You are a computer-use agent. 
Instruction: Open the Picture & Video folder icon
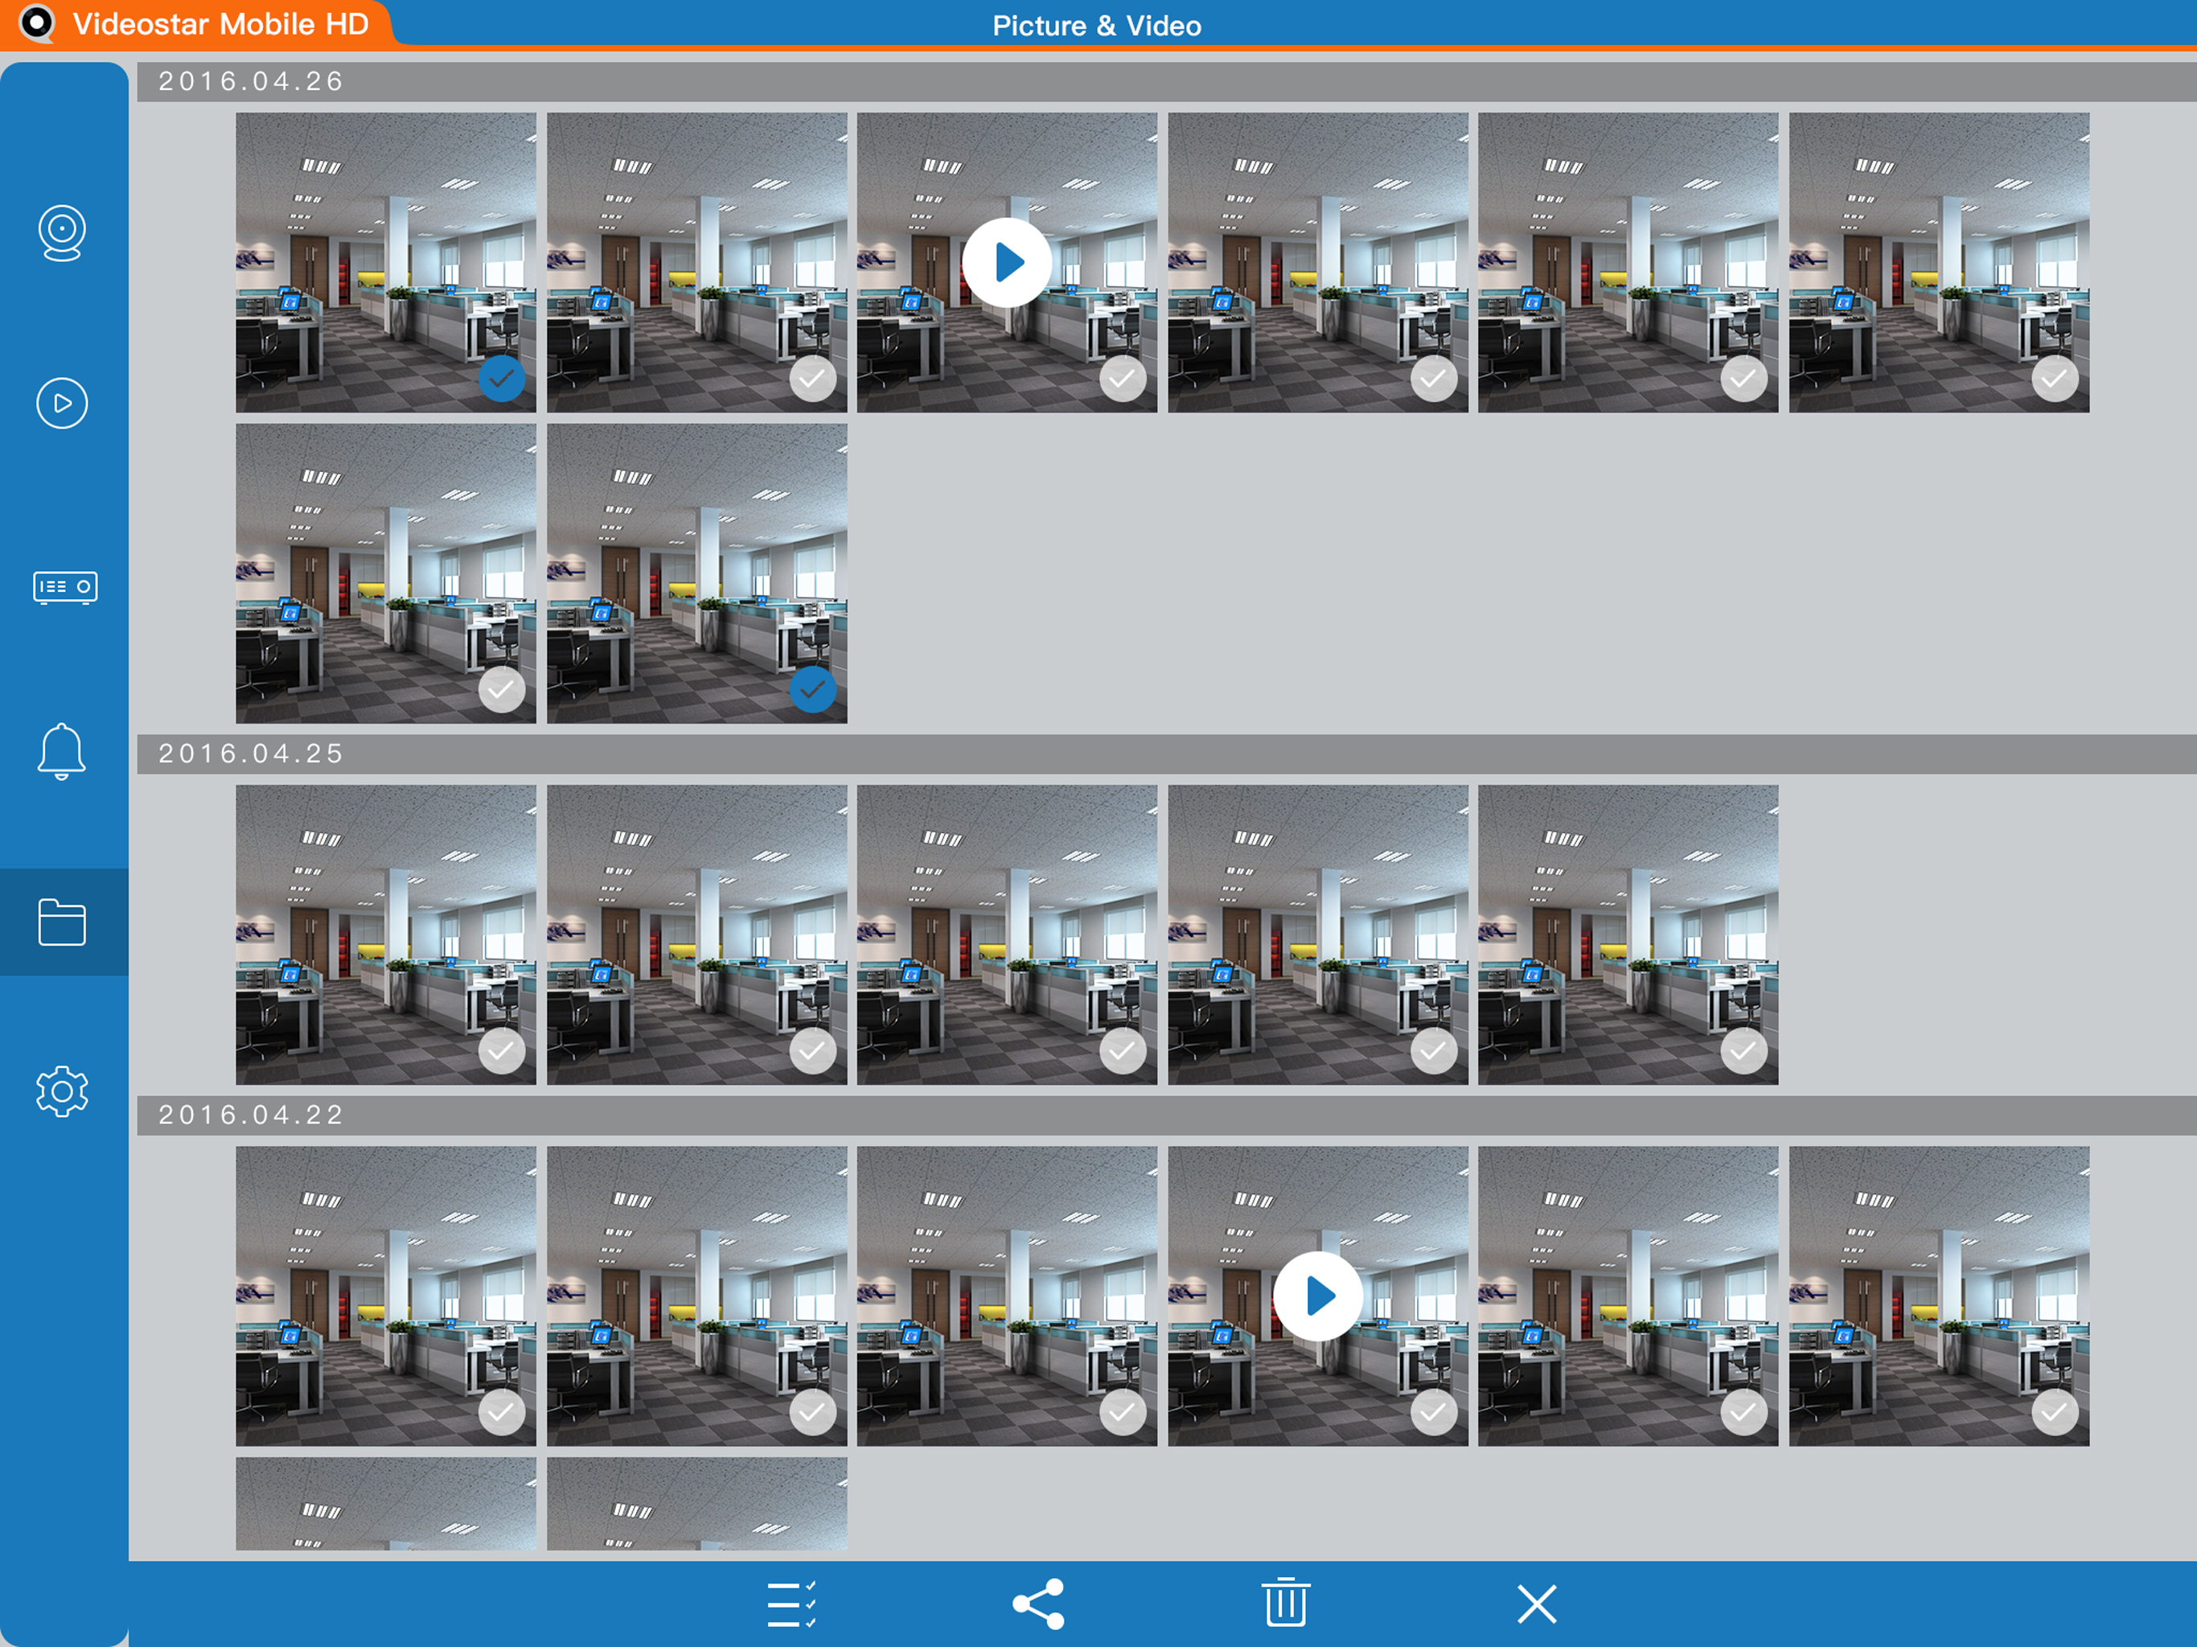[62, 922]
